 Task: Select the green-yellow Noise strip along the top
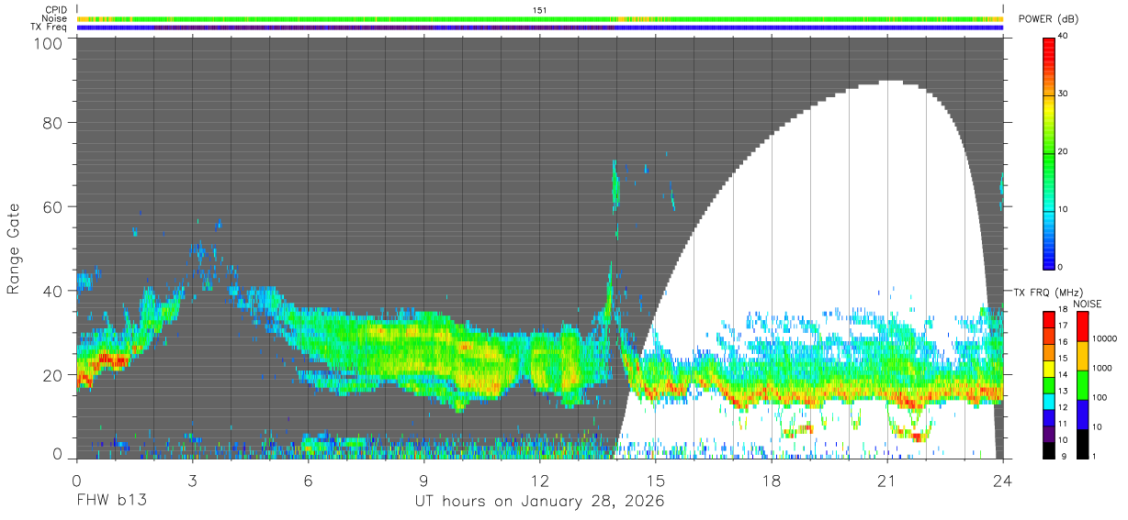click(x=540, y=18)
